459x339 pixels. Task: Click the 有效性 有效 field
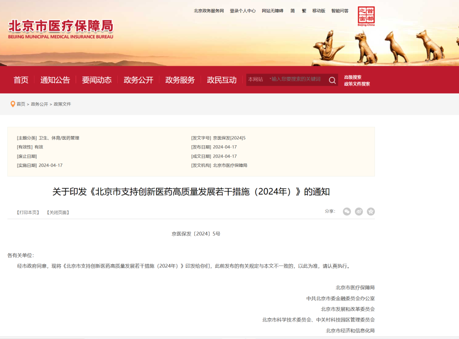pyautogui.click(x=30, y=147)
